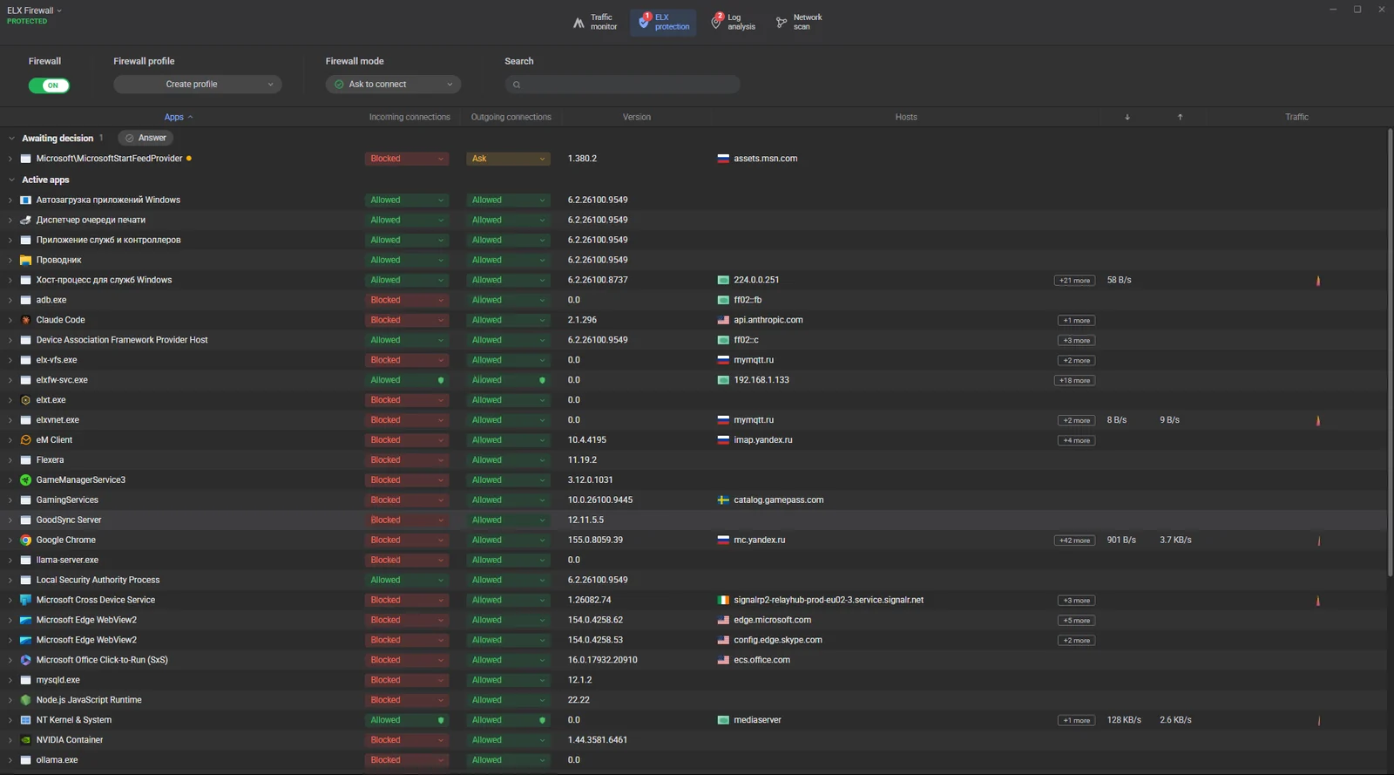The image size is (1394, 775).
Task: Click the Irish flag by signalr host
Action: 723,600
